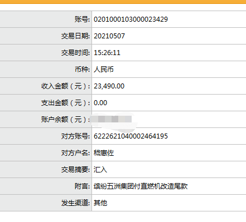Select the remark text about 直燃机改造尾款
This screenshot has width=246, height=222.
click(141, 186)
